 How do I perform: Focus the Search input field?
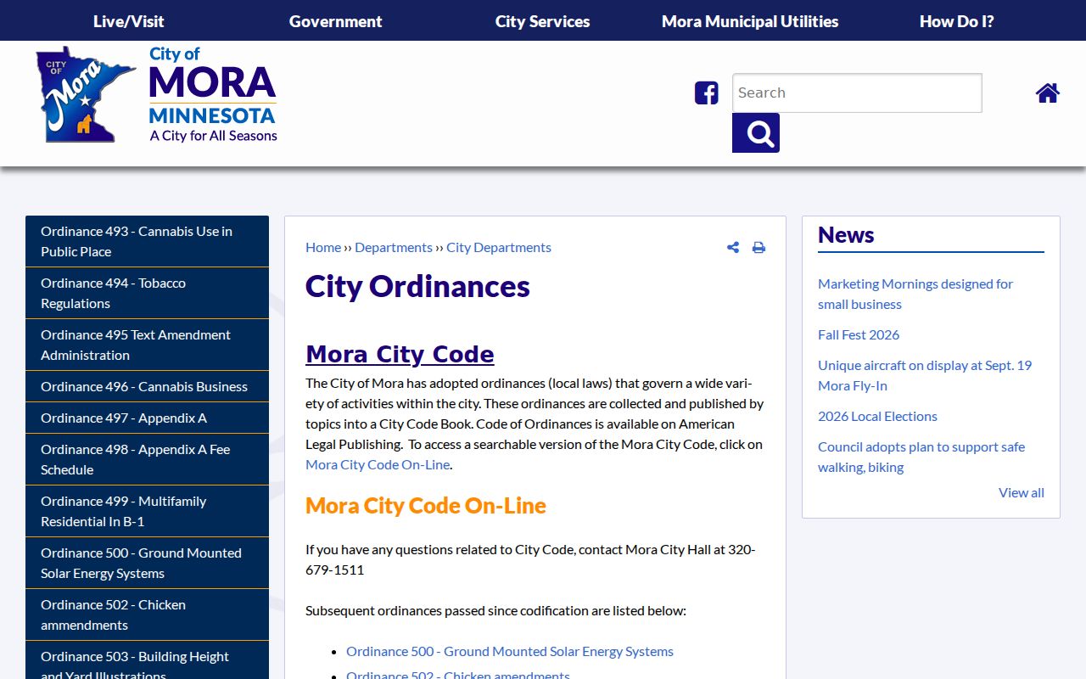click(x=857, y=93)
